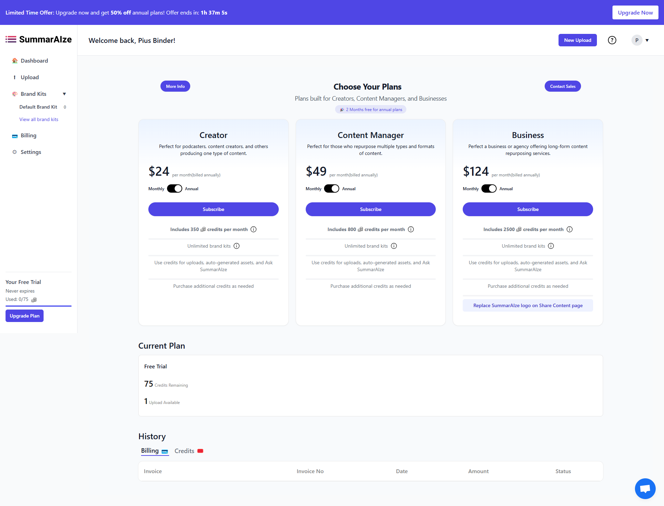Select Default Brand Kit
This screenshot has height=506, width=664.
click(x=38, y=107)
